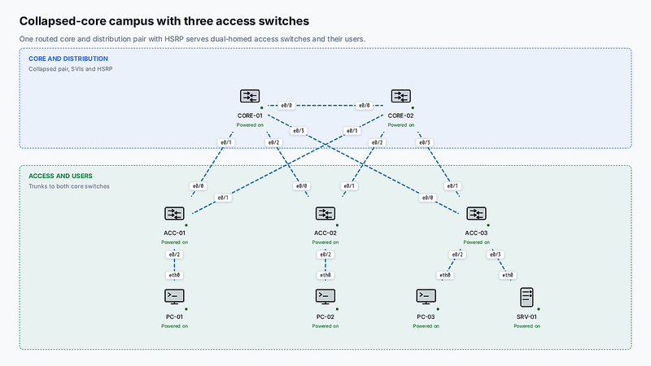Click the green status dot beside ACC-01

[186, 225]
